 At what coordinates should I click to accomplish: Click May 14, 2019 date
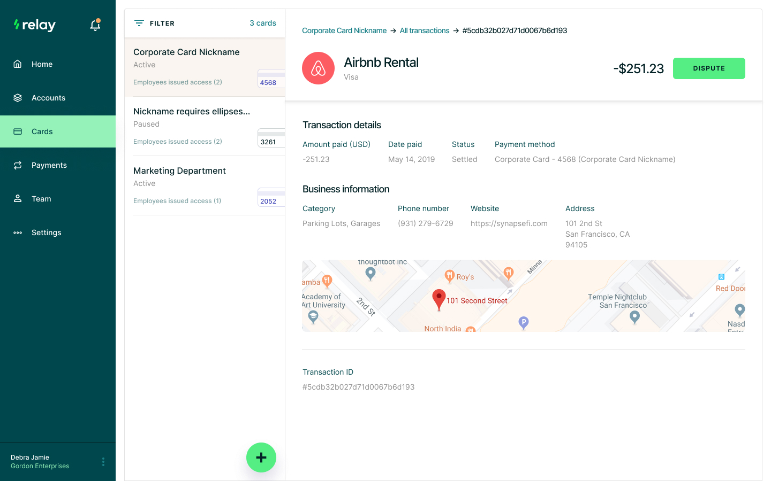412,159
